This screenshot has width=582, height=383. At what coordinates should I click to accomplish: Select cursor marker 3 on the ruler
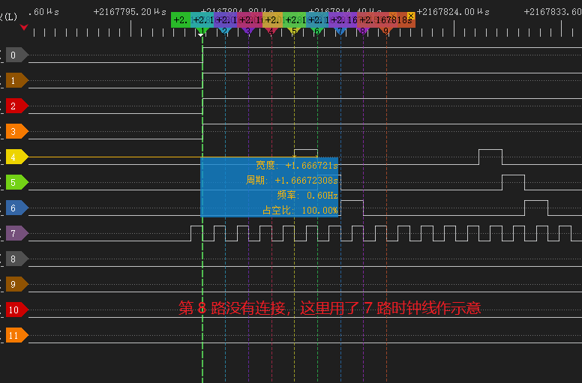pyautogui.click(x=248, y=31)
